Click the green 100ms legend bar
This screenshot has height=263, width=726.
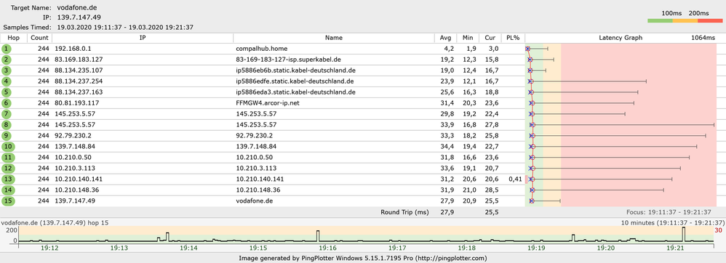pyautogui.click(x=660, y=21)
